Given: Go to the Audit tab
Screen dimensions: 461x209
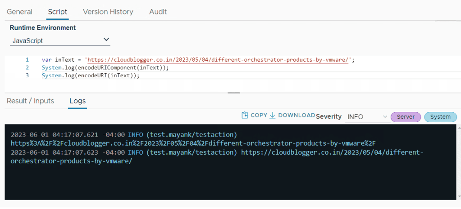Looking at the screenshot, I should pyautogui.click(x=158, y=12).
